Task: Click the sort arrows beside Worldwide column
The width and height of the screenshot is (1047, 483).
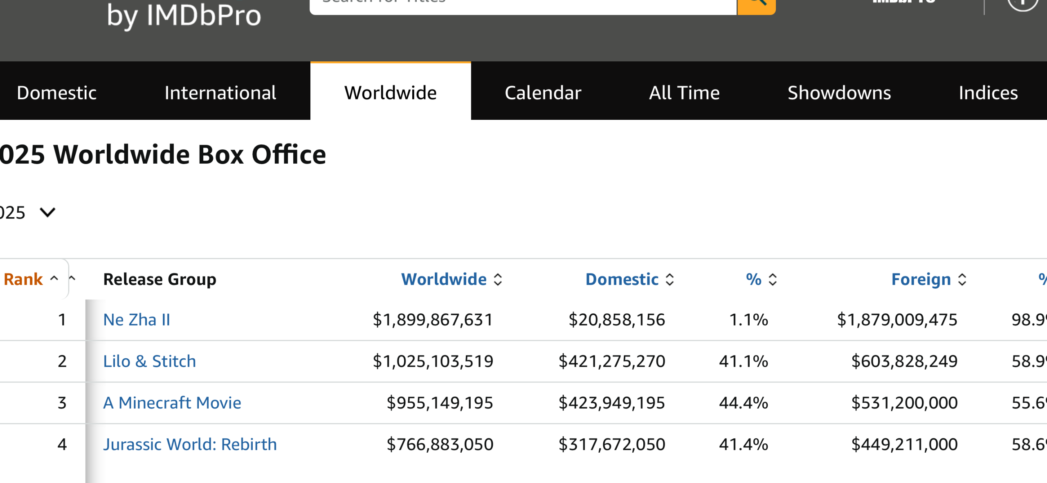Action: pos(498,280)
